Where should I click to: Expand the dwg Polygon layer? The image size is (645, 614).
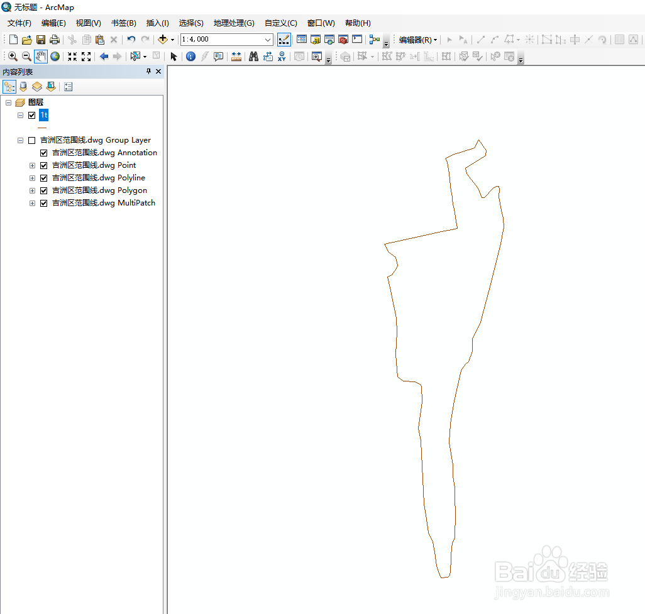pos(32,190)
